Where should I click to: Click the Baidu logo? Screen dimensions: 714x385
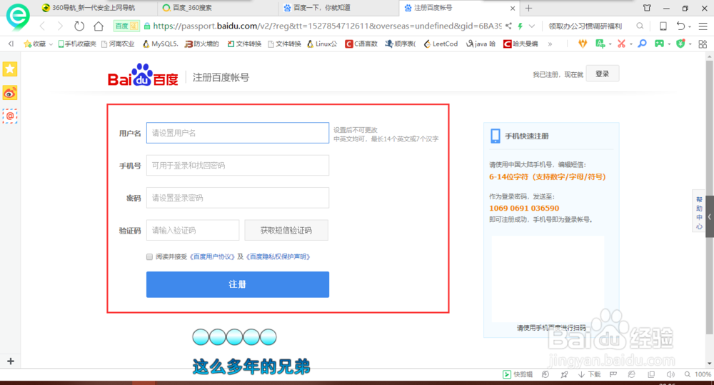143,75
